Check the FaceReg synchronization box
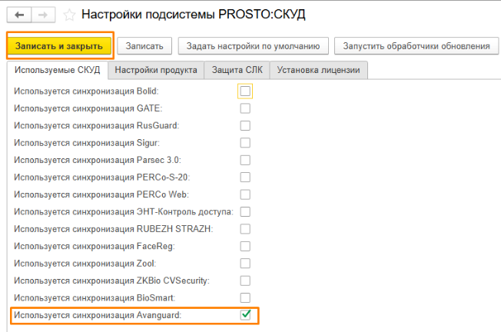 245,247
